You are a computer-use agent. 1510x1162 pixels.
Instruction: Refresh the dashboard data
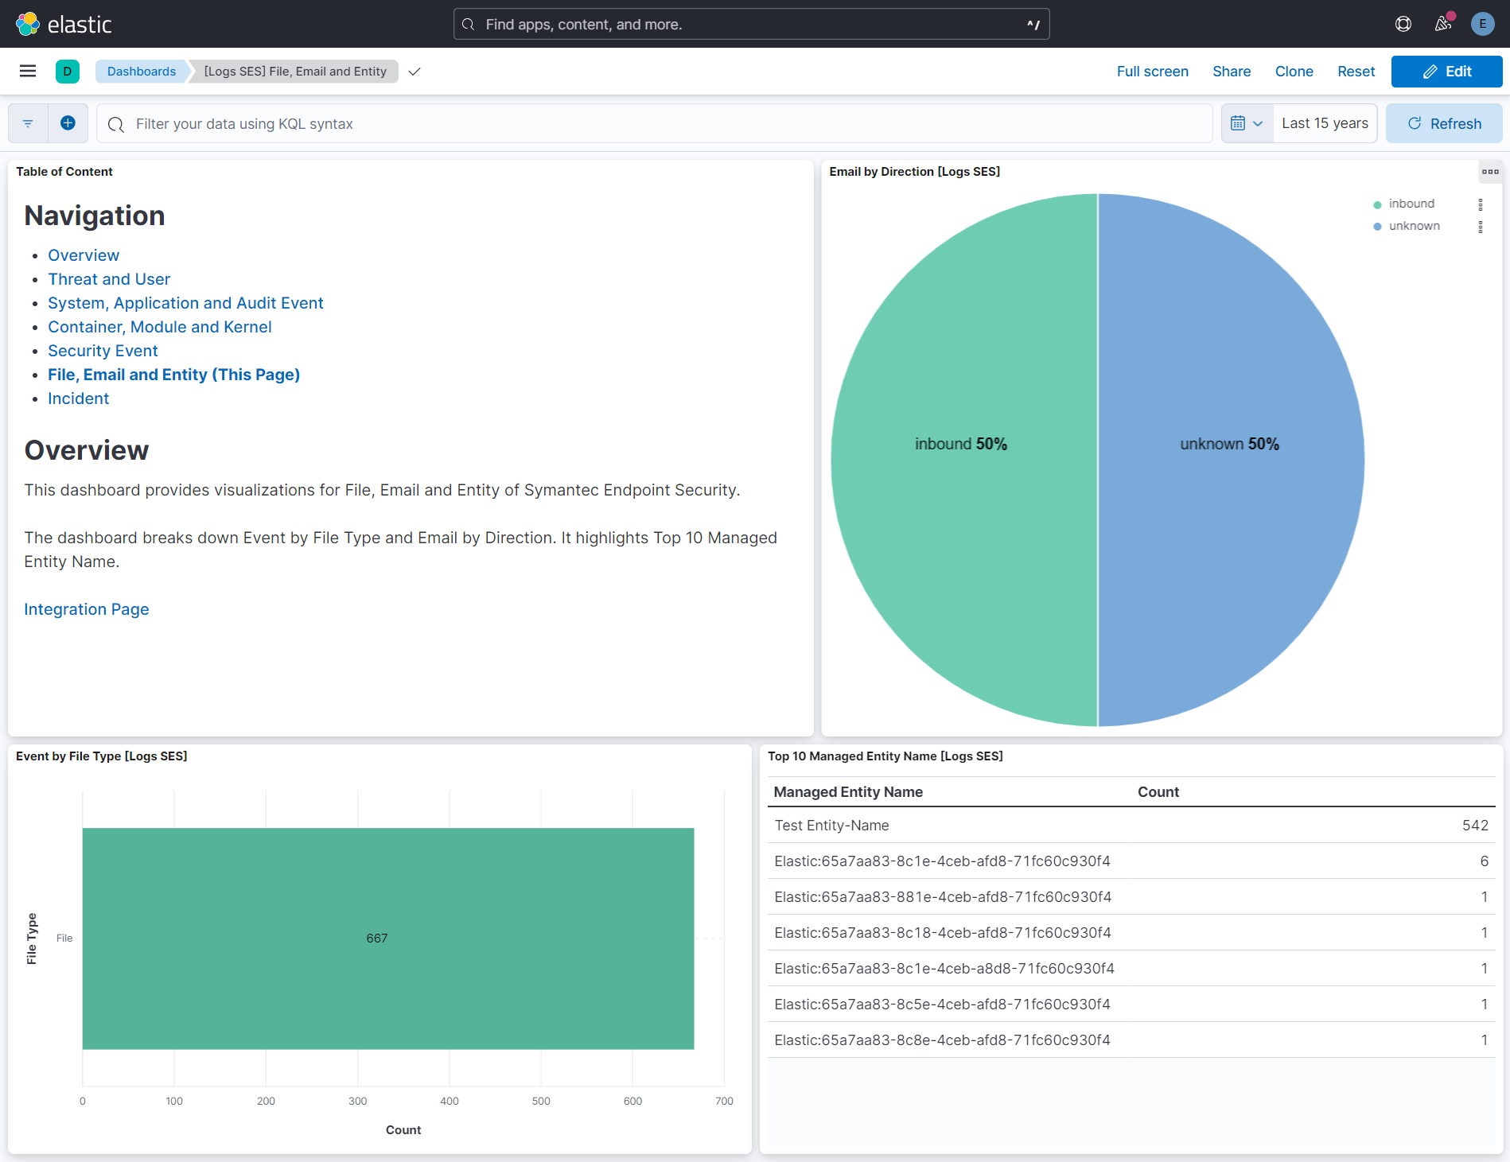1444,123
